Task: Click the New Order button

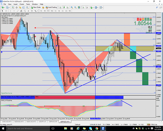Action: 36,7
